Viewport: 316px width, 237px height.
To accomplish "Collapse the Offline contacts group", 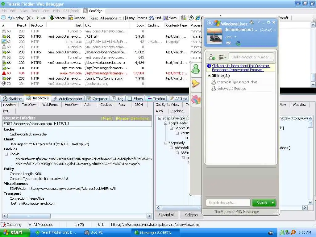I will click(x=209, y=76).
